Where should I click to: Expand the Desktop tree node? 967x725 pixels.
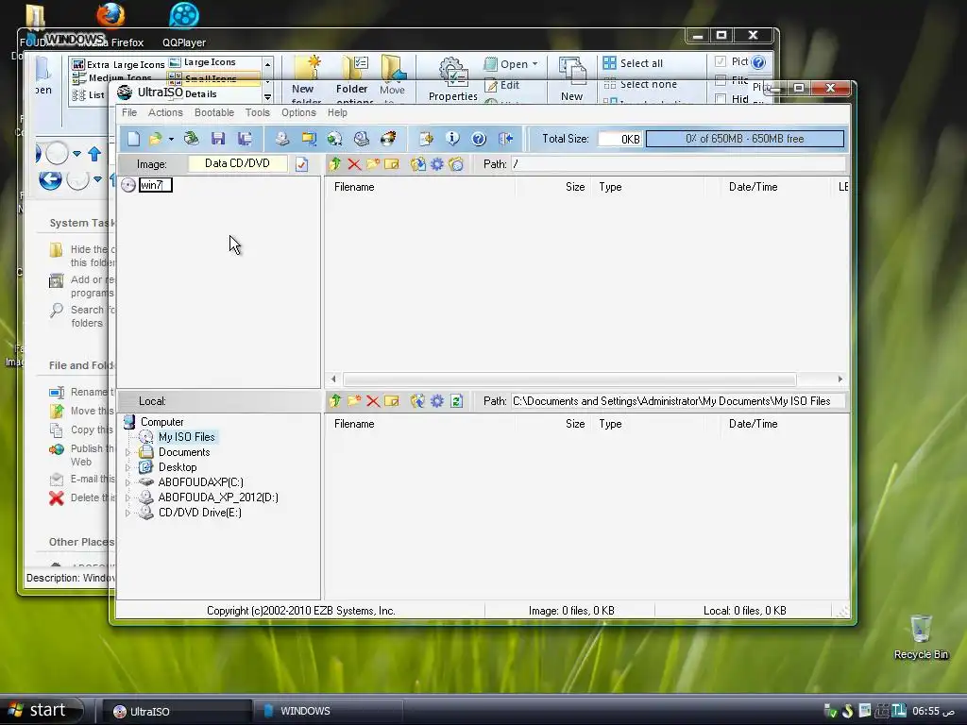(x=128, y=468)
